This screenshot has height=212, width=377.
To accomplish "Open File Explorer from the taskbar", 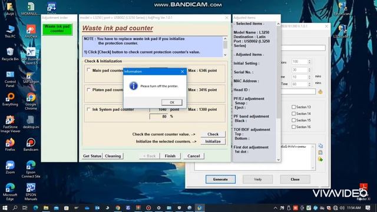I will point(46,208).
